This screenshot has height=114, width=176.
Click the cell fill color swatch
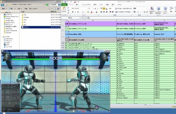(x=88, y=12)
